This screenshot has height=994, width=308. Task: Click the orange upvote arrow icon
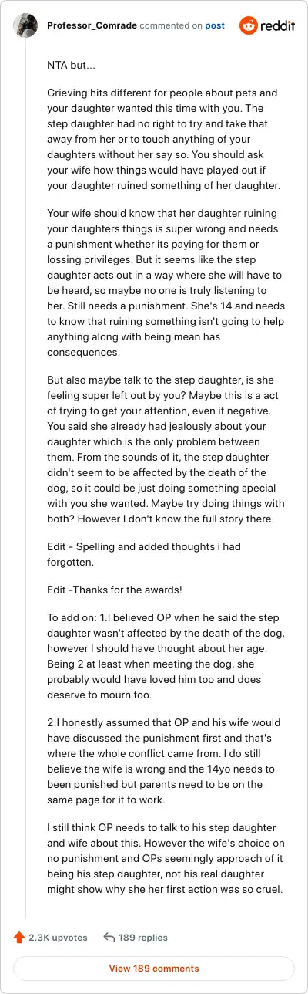19,938
